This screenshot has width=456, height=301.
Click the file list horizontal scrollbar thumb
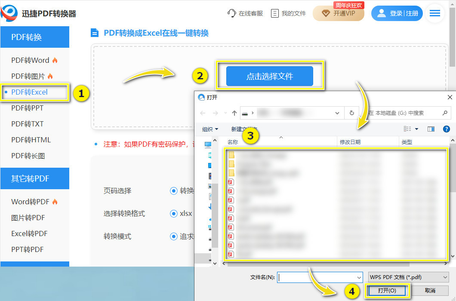[318, 264]
